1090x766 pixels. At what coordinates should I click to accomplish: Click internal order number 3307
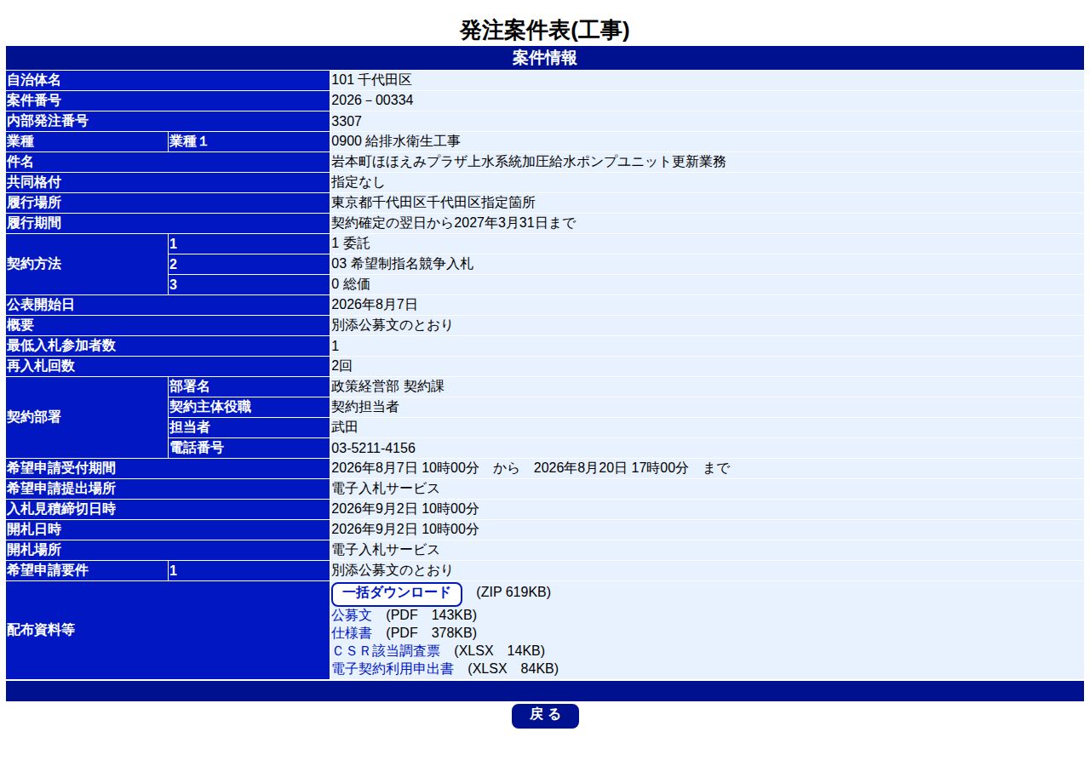347,121
